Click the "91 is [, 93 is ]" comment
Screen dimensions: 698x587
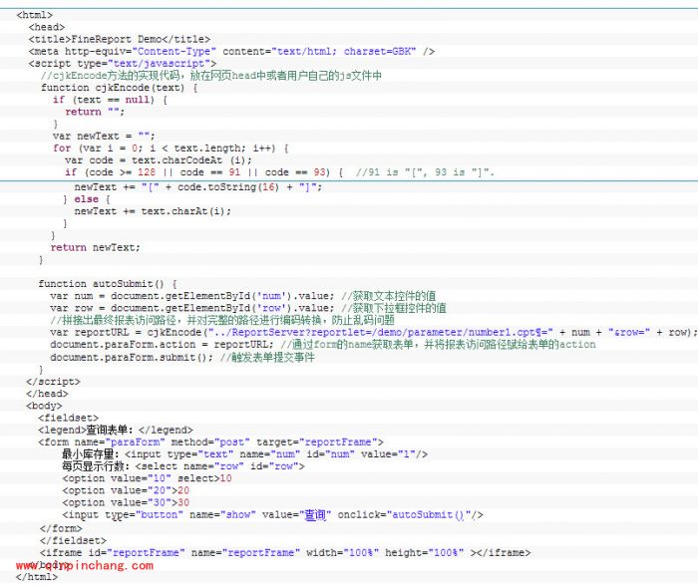point(426,172)
